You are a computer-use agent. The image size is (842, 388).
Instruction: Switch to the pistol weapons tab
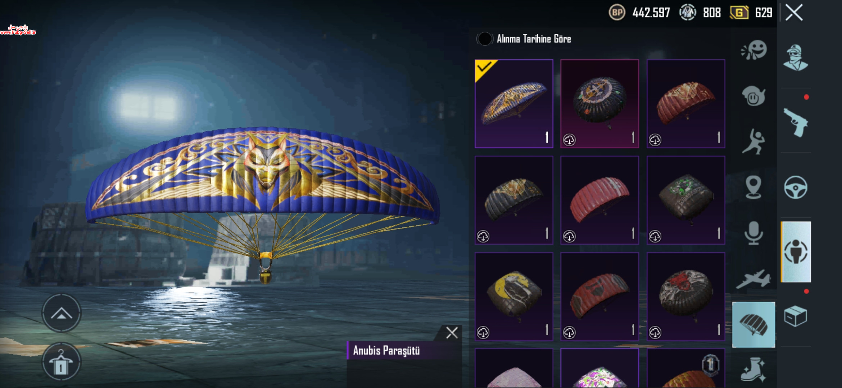(x=796, y=123)
